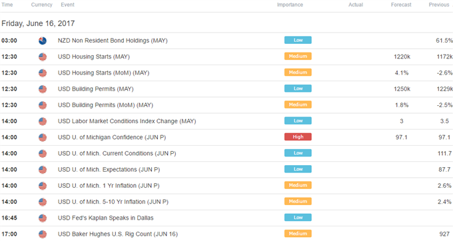Screen dimensions: 453x241
Task: Click the Low badge for Labor Market Conditions
Action: point(298,121)
